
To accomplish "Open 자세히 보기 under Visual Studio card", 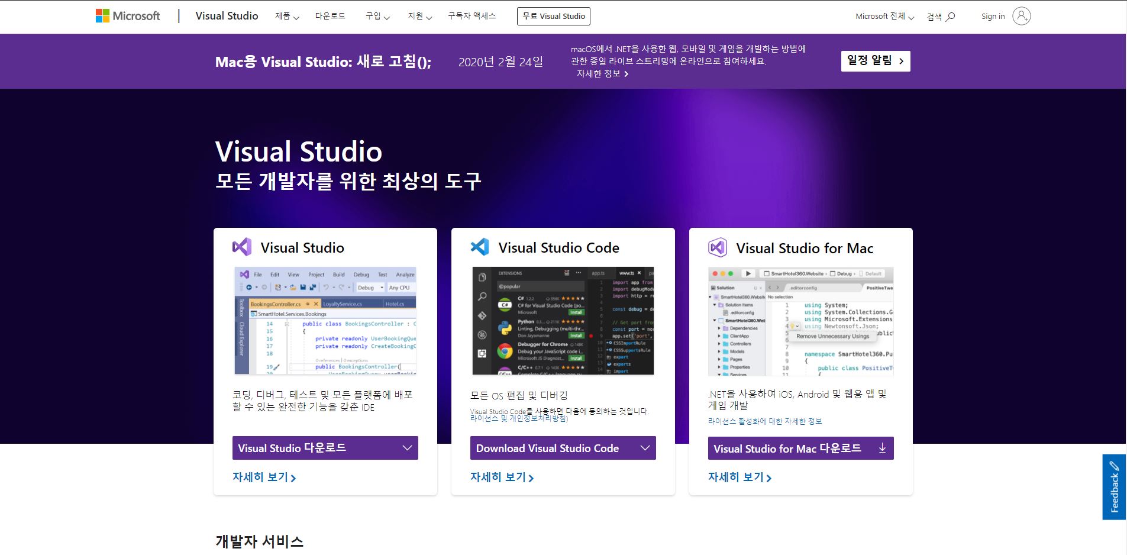I will [x=264, y=477].
